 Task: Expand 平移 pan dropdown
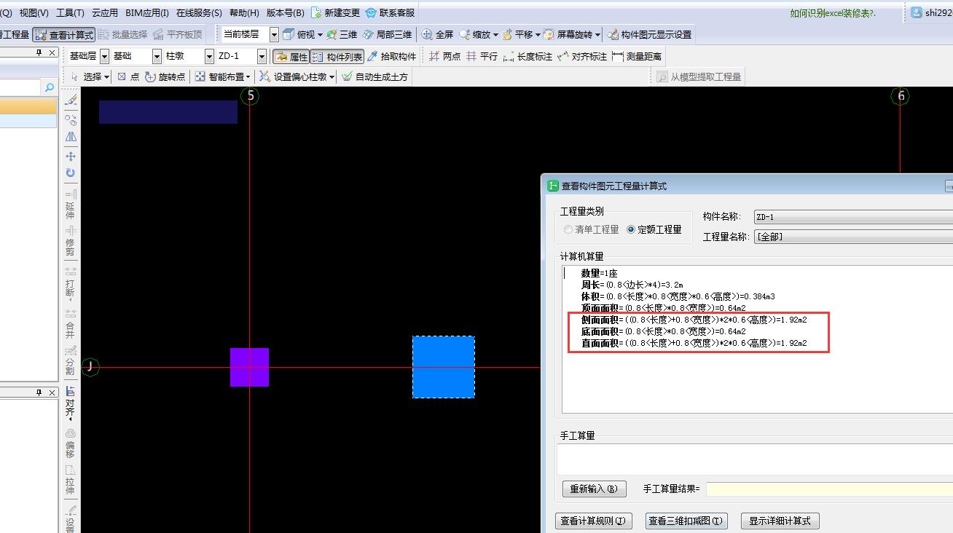[538, 35]
